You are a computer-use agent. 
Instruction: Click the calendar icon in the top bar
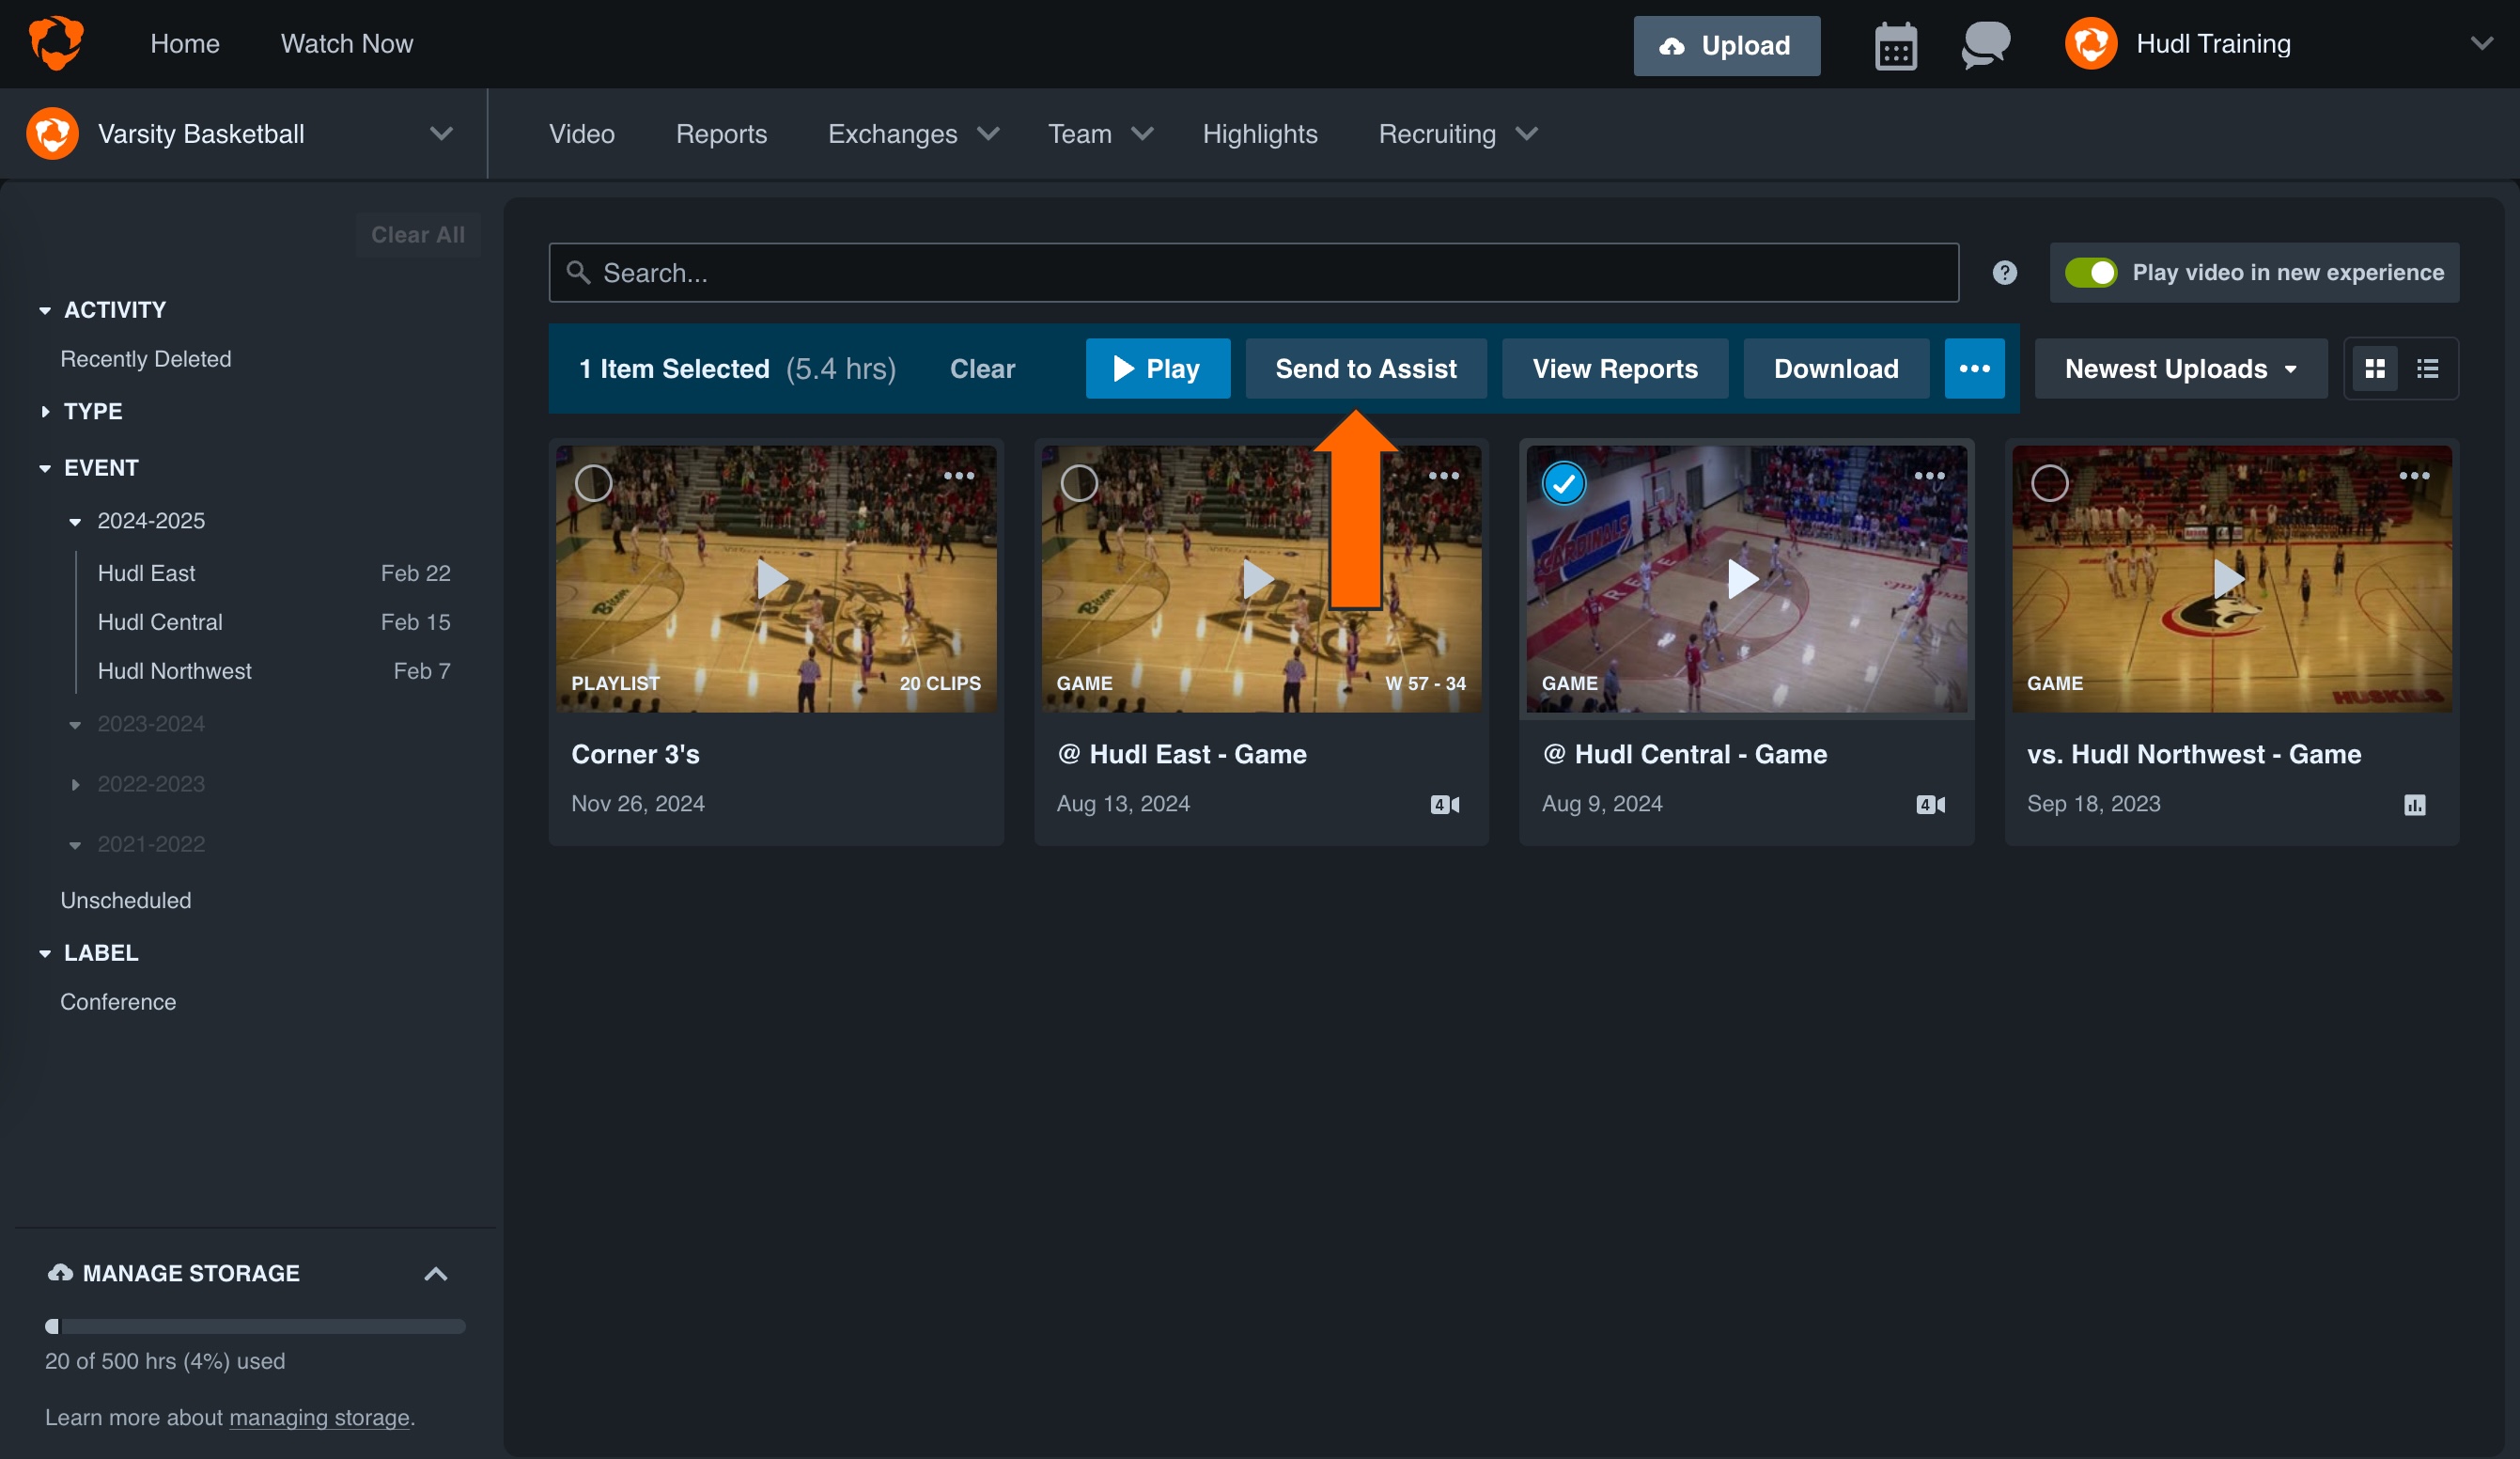point(1896,44)
